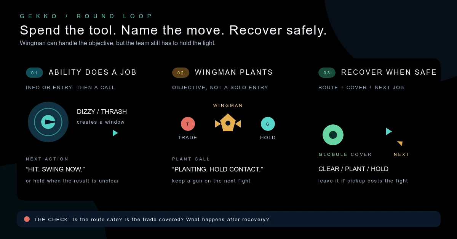Click the 01 step badge

pos(34,72)
